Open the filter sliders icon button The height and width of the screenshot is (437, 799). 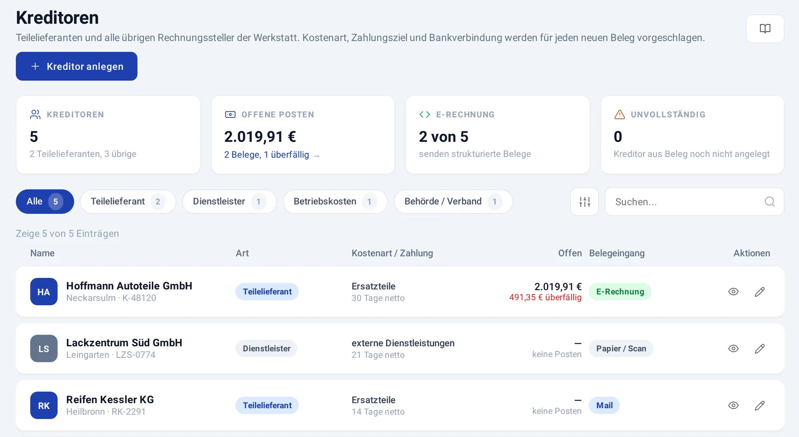pos(584,202)
